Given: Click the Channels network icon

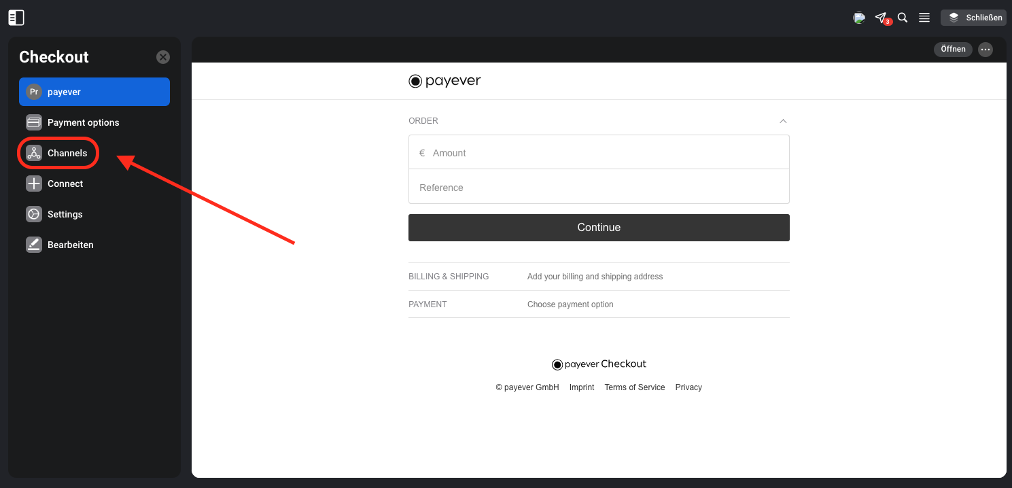Looking at the screenshot, I should point(34,153).
